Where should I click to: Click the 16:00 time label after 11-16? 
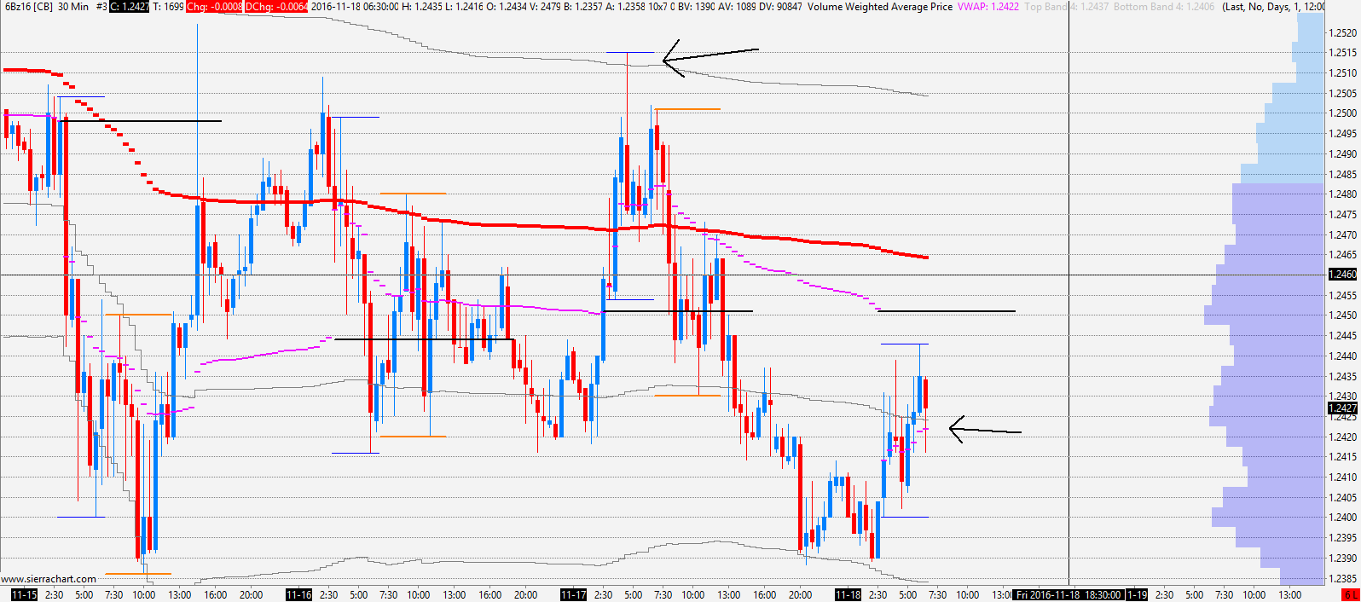click(x=490, y=595)
